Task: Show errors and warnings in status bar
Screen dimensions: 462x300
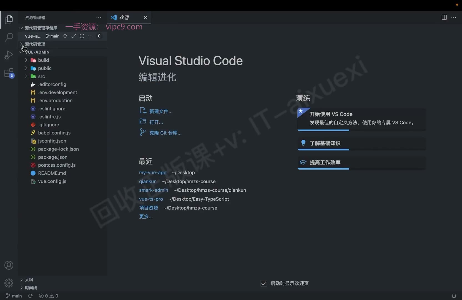Action: (x=49, y=296)
